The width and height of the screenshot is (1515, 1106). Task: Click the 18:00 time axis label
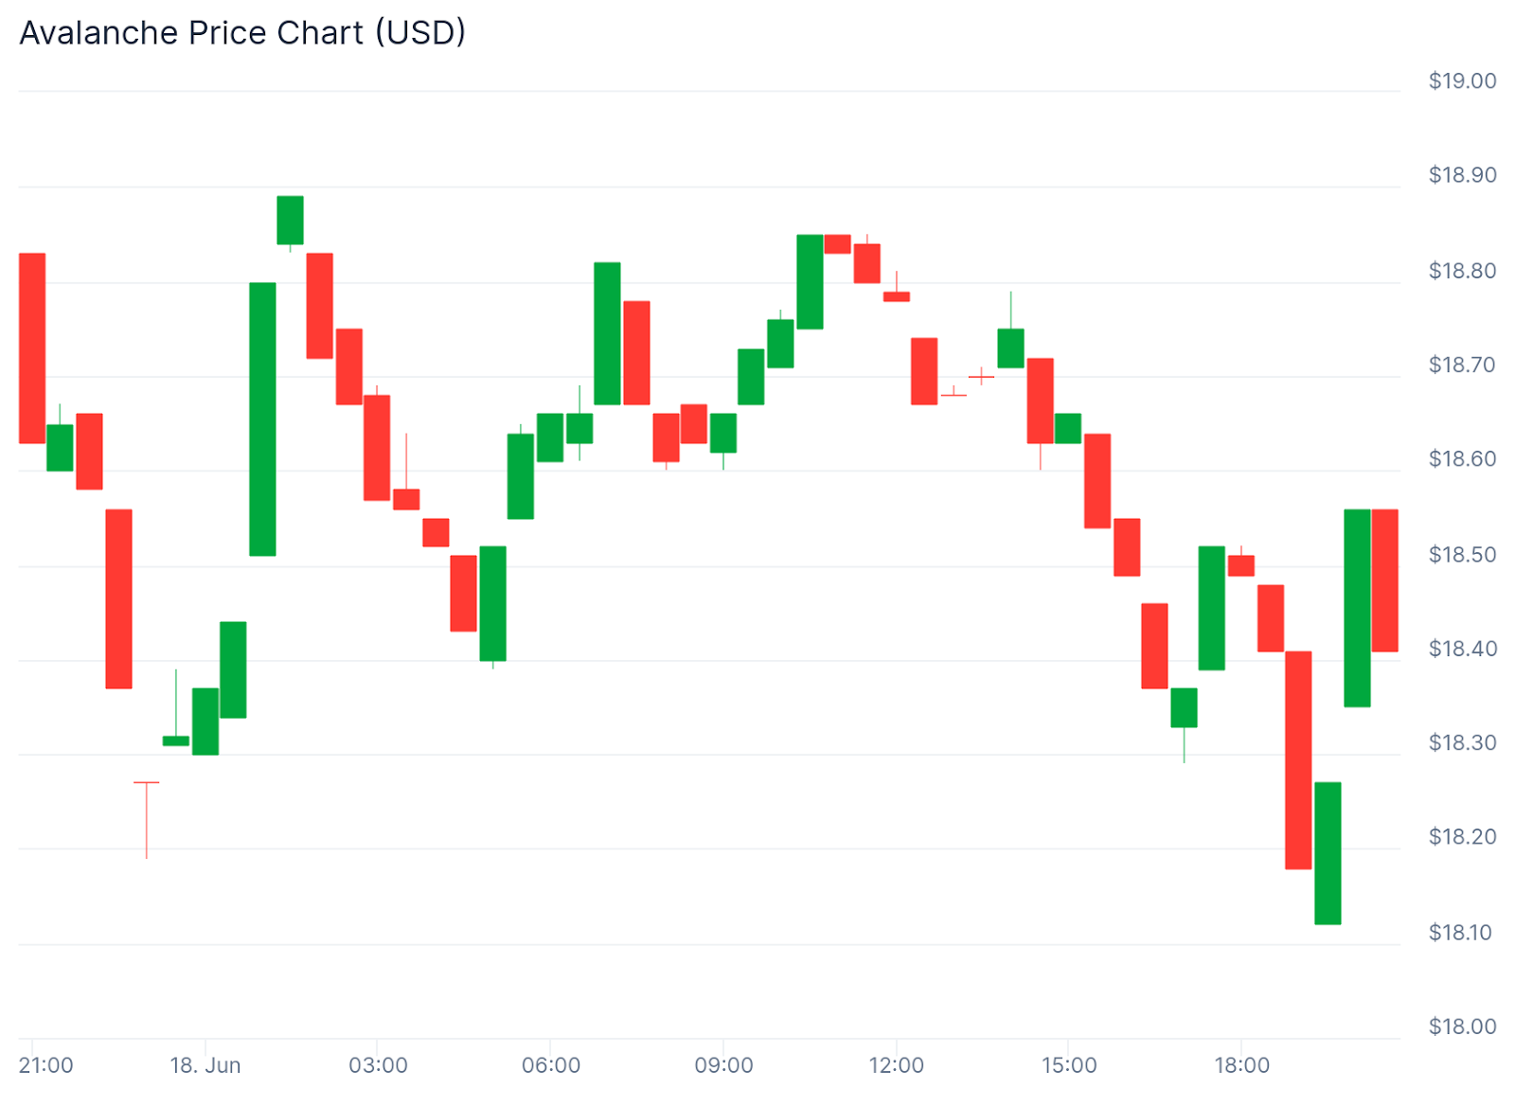(x=1241, y=1065)
